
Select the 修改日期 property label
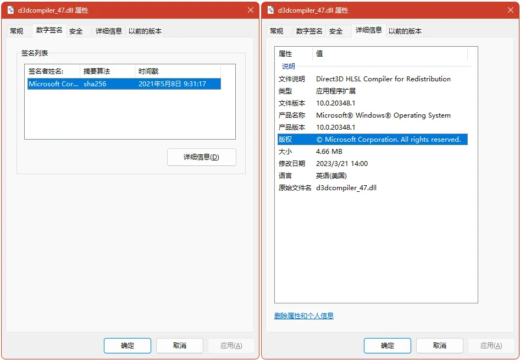[291, 163]
